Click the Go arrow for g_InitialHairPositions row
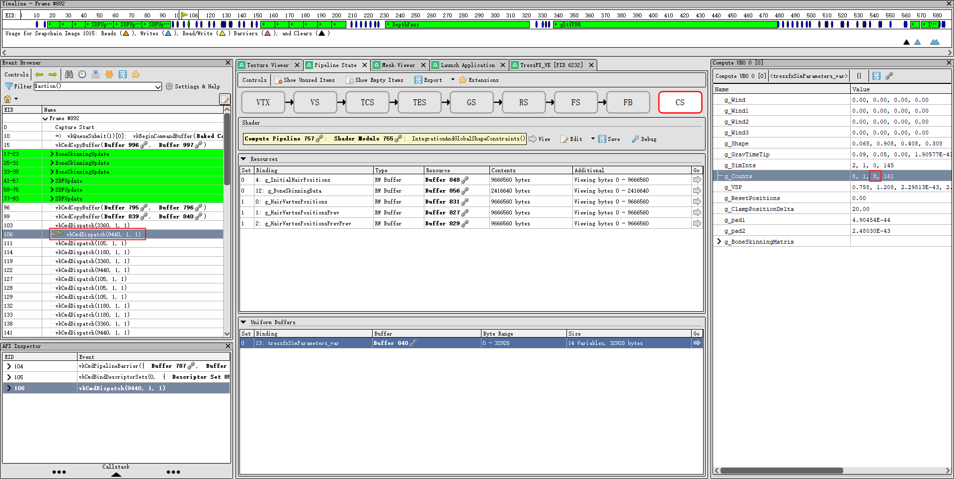 (x=697, y=180)
